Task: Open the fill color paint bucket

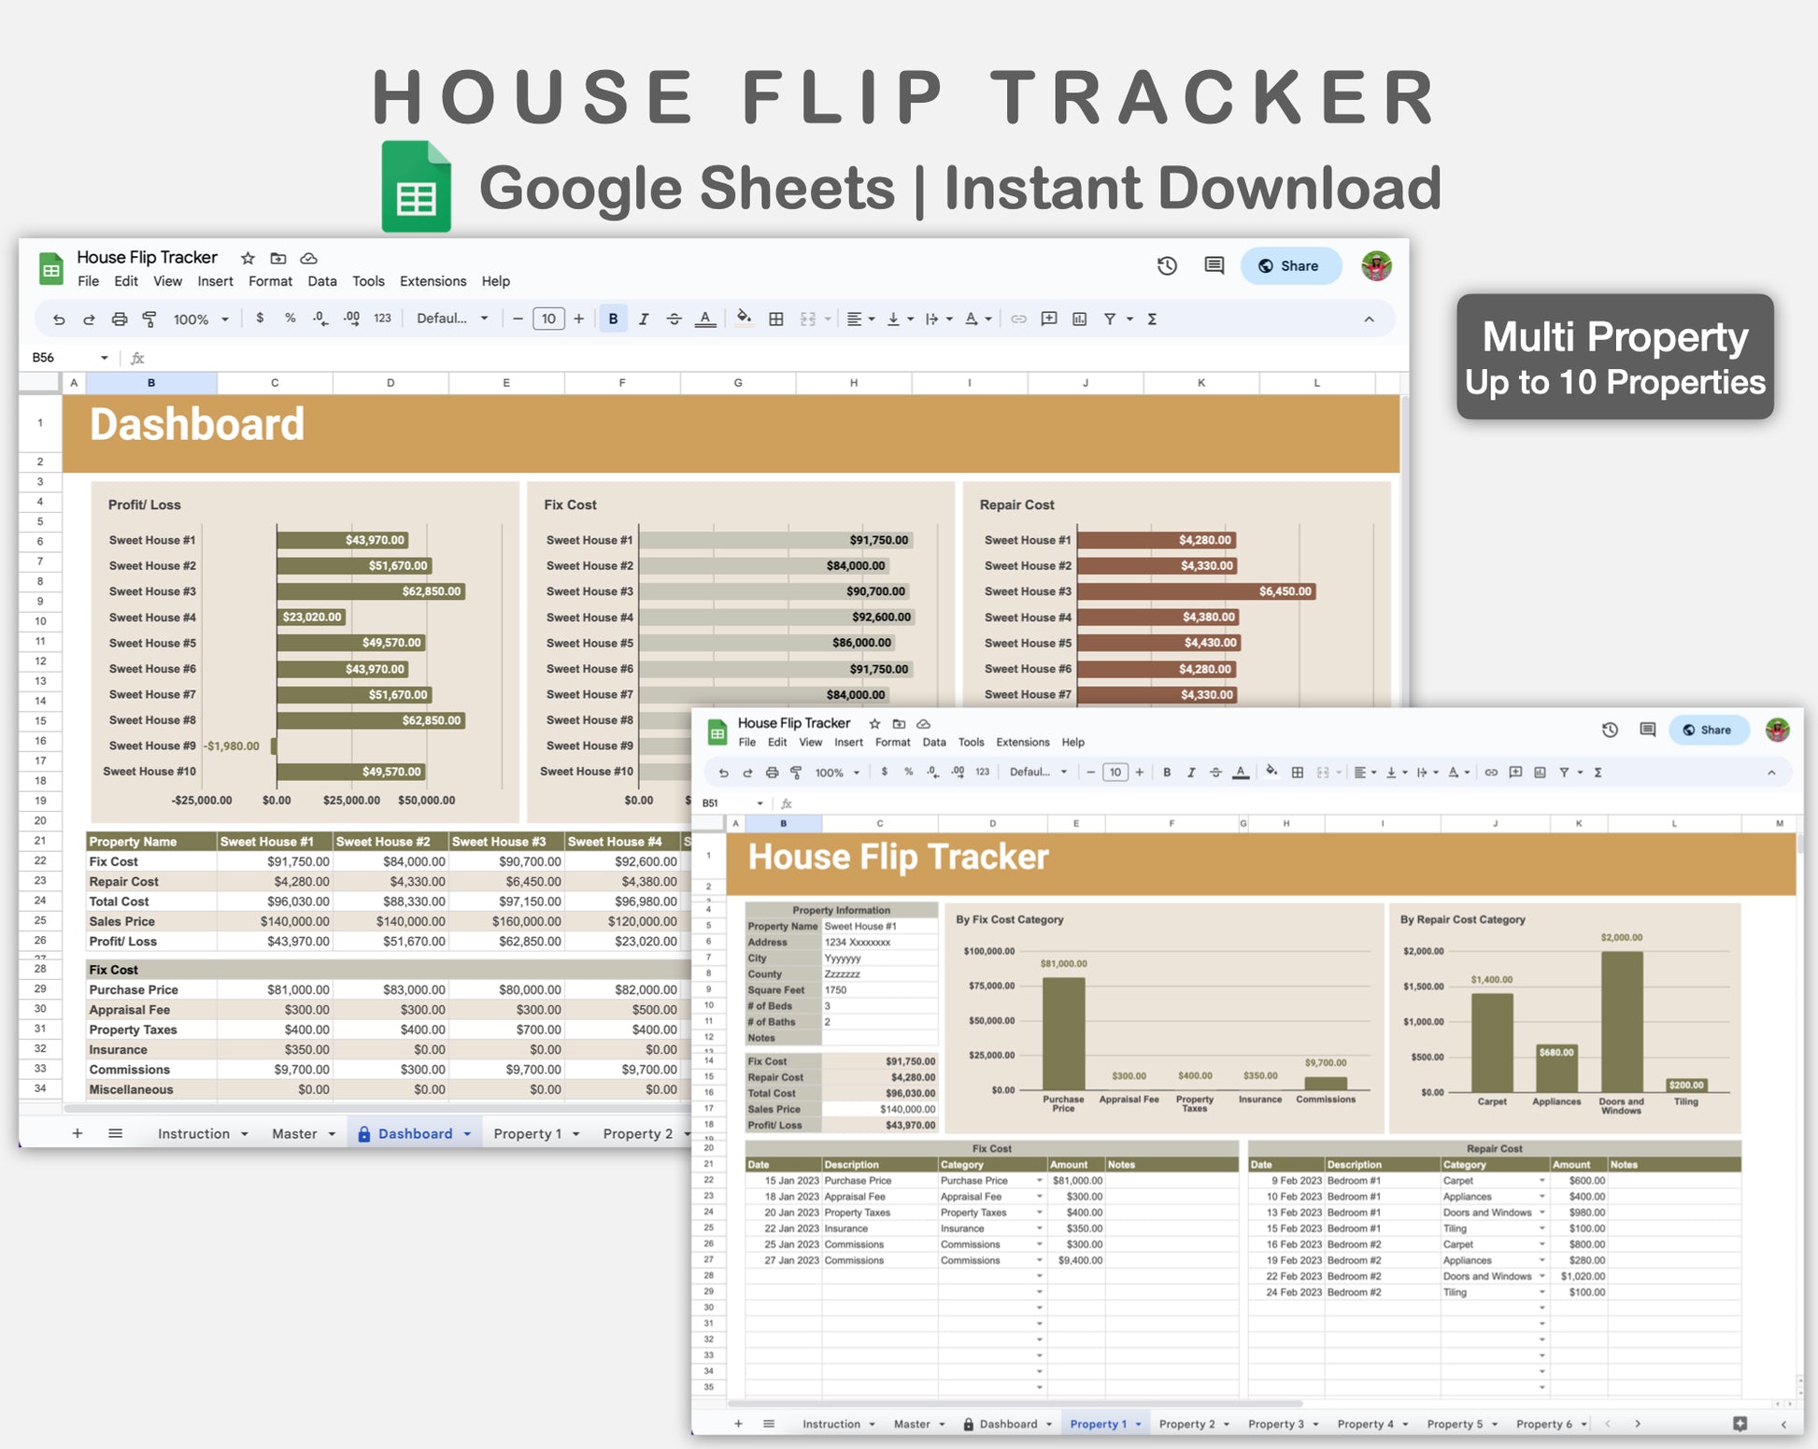Action: [x=744, y=319]
